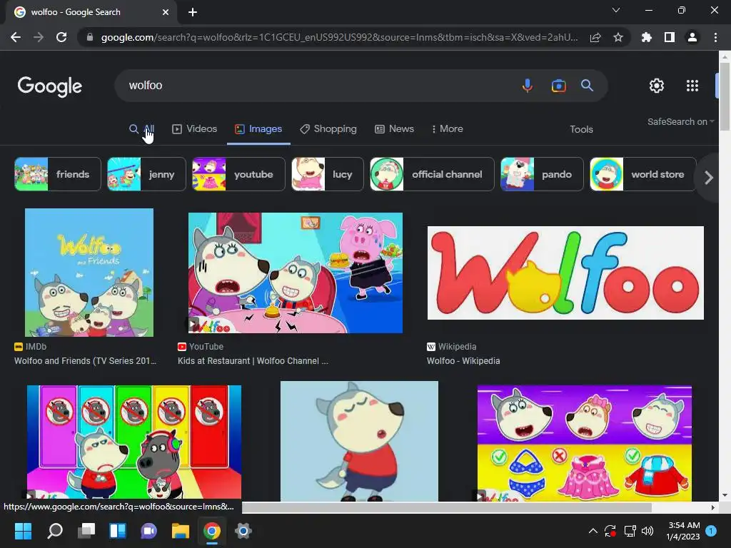Click the share this page icon
The height and width of the screenshot is (548, 731).
(x=595, y=37)
